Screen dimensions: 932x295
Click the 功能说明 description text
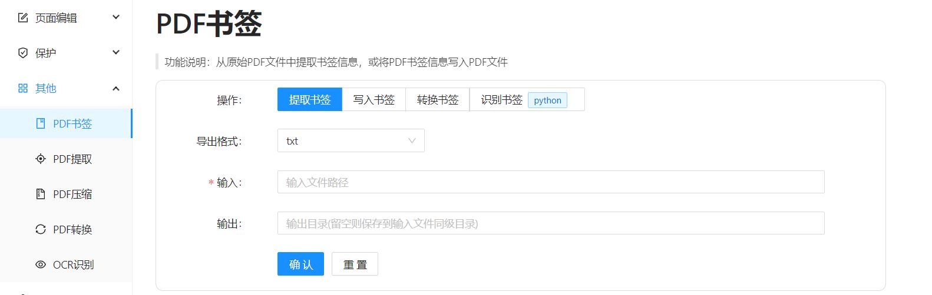pyautogui.click(x=336, y=62)
